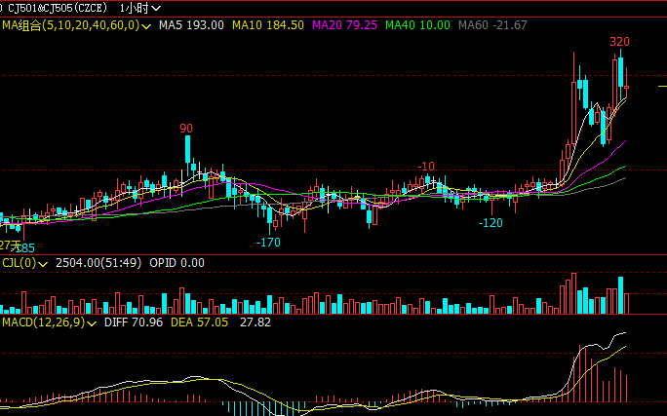Select the -10 price annotation

point(426,167)
